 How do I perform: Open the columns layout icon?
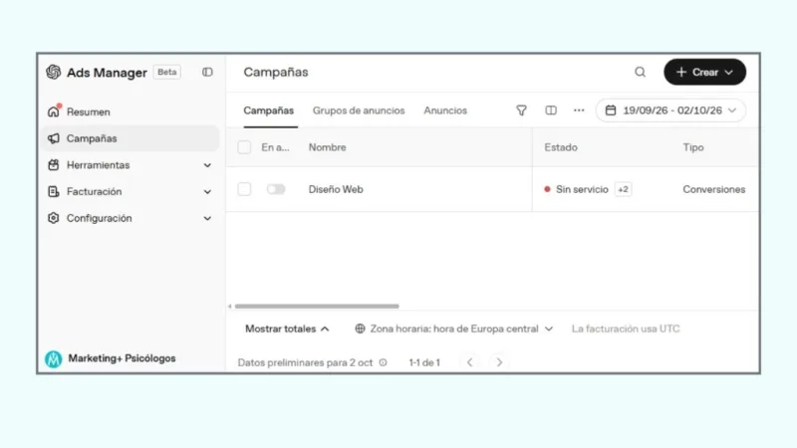(x=551, y=111)
